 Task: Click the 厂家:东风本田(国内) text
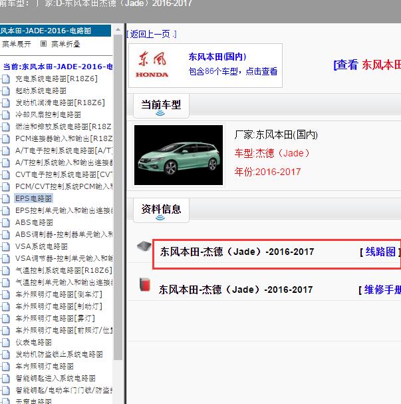pos(276,134)
